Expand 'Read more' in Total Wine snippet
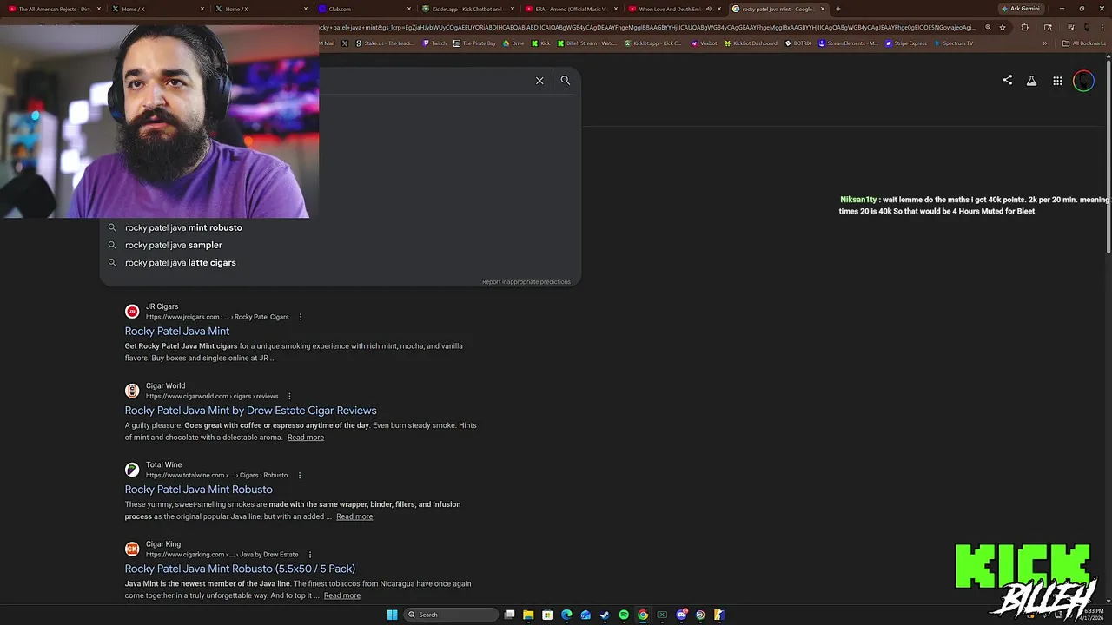1112x625 pixels. tap(354, 516)
